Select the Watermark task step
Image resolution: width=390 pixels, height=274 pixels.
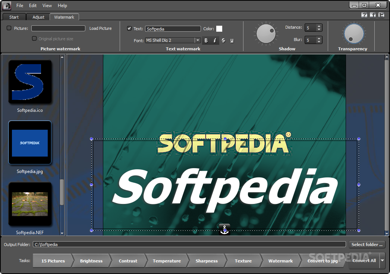pyautogui.click(x=280, y=261)
